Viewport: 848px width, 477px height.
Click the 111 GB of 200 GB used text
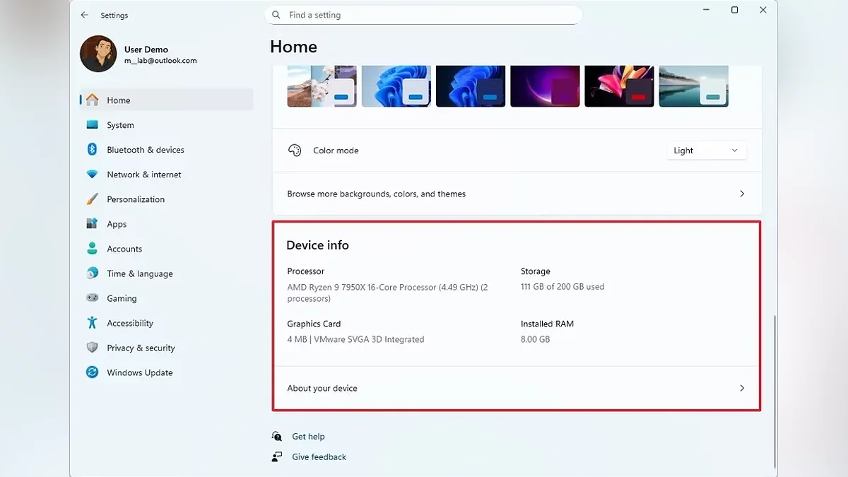click(563, 287)
